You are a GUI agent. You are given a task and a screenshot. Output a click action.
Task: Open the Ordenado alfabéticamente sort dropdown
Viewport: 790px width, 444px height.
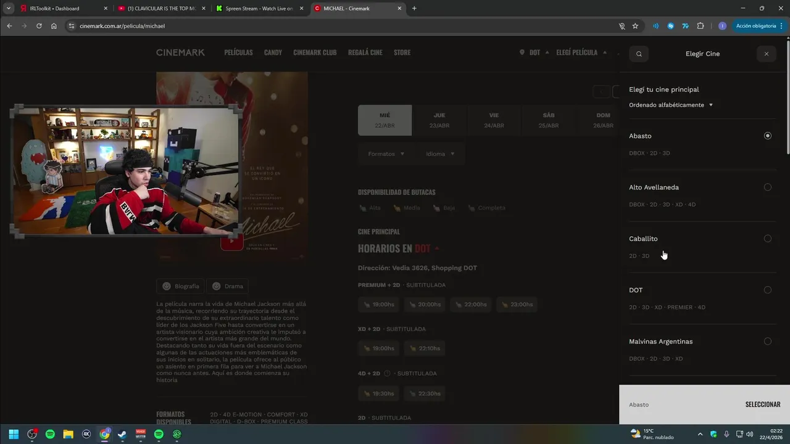pos(671,105)
